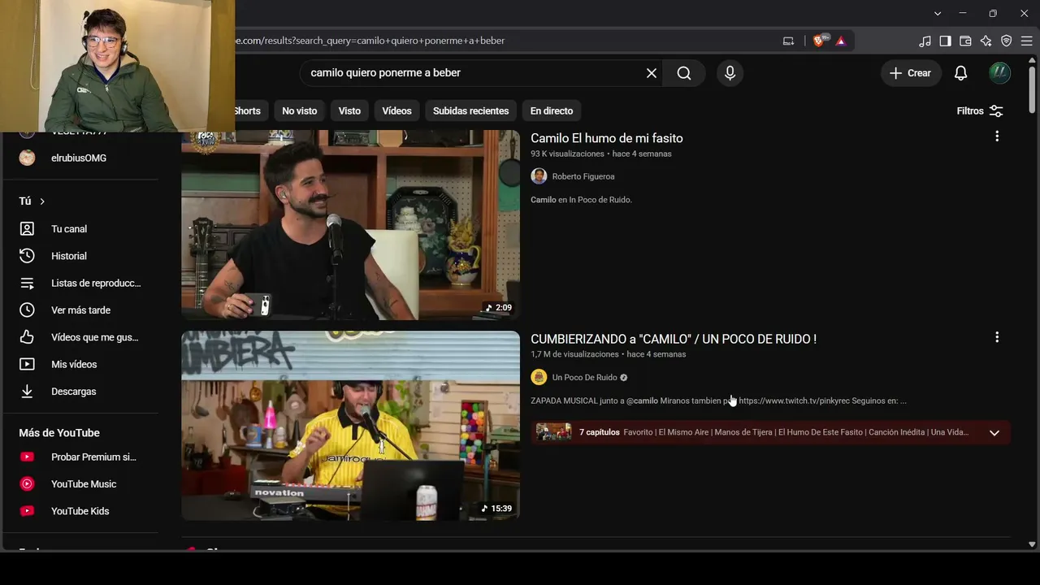Open the Brave Shields lion icon

(820, 41)
